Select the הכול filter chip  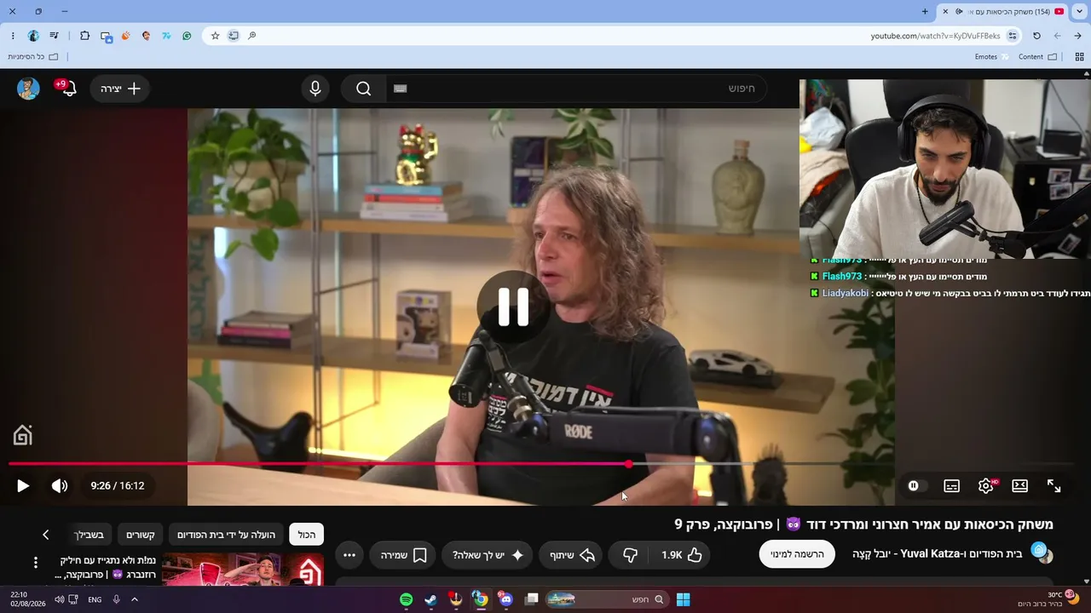pos(307,535)
